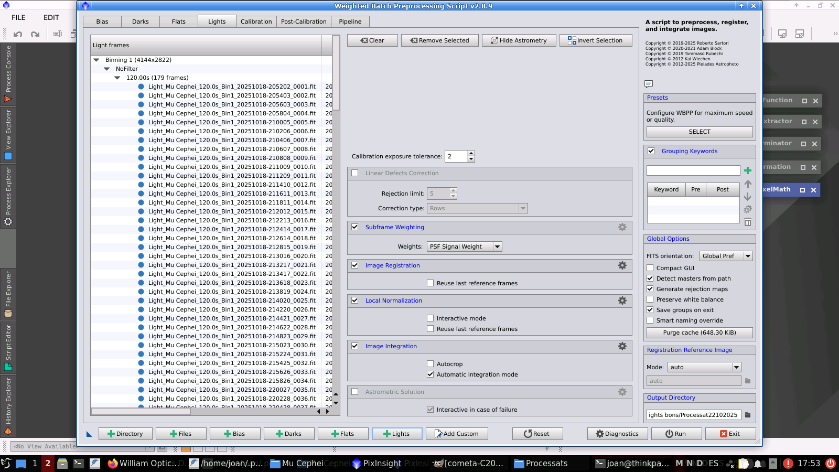
Task: Switch to the Calibration tab
Action: (256, 22)
